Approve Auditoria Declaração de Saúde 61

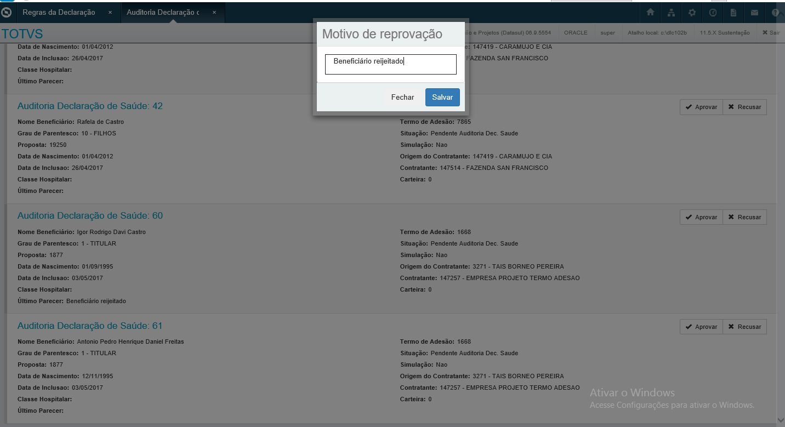[x=701, y=327]
